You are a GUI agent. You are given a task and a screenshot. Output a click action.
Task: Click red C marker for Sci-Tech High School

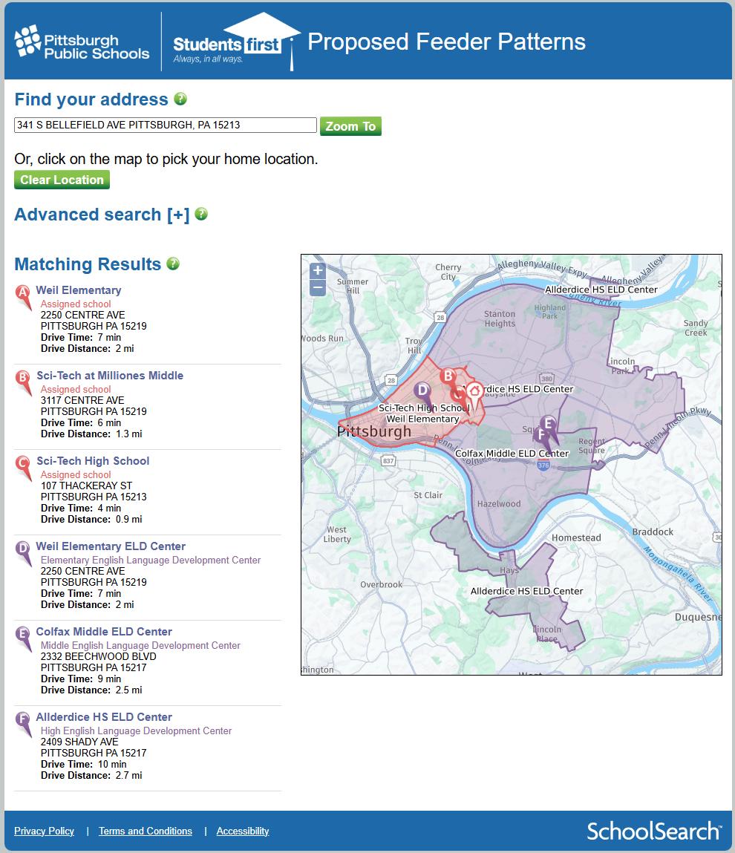(x=24, y=468)
